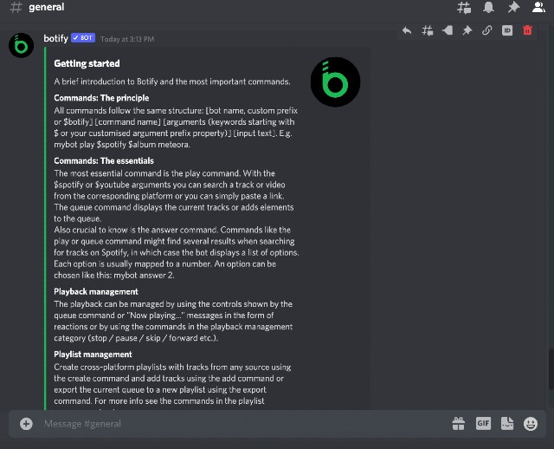Create a thread from the message

click(x=427, y=30)
